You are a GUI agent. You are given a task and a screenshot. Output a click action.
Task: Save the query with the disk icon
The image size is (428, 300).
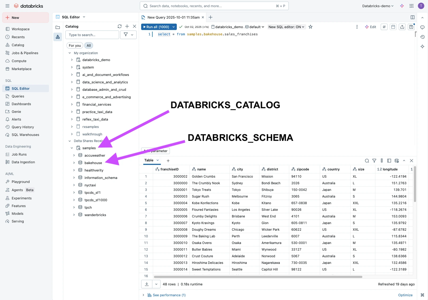(411, 27)
